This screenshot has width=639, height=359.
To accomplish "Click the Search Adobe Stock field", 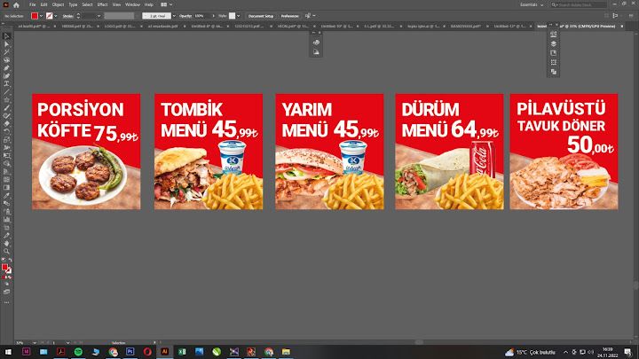I will [579, 5].
